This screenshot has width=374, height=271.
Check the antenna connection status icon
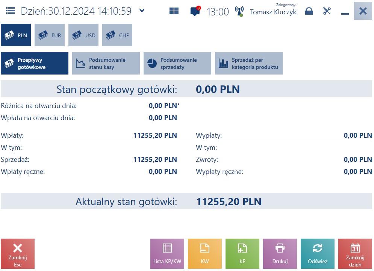[239, 11]
